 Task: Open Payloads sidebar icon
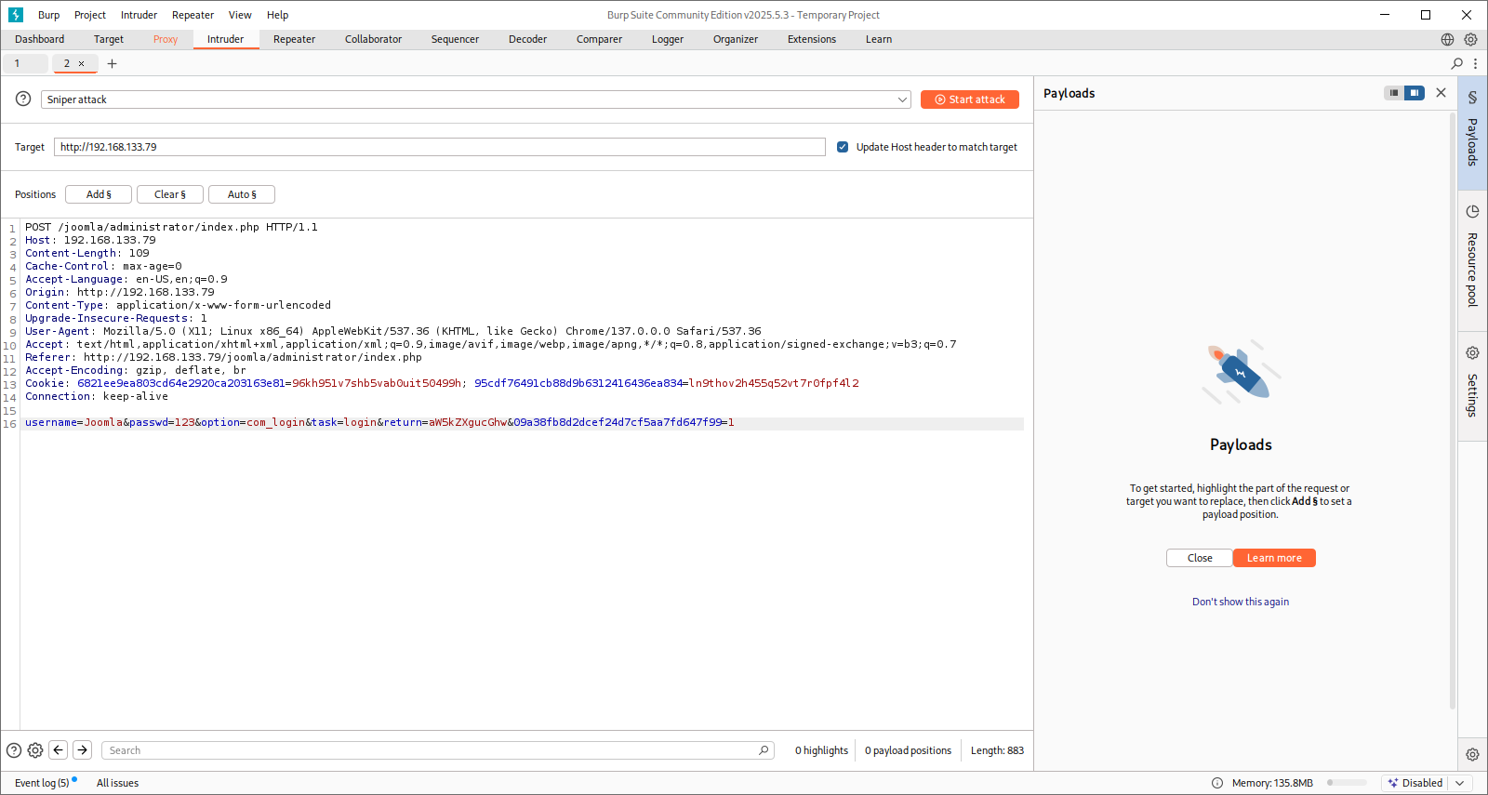[1472, 97]
